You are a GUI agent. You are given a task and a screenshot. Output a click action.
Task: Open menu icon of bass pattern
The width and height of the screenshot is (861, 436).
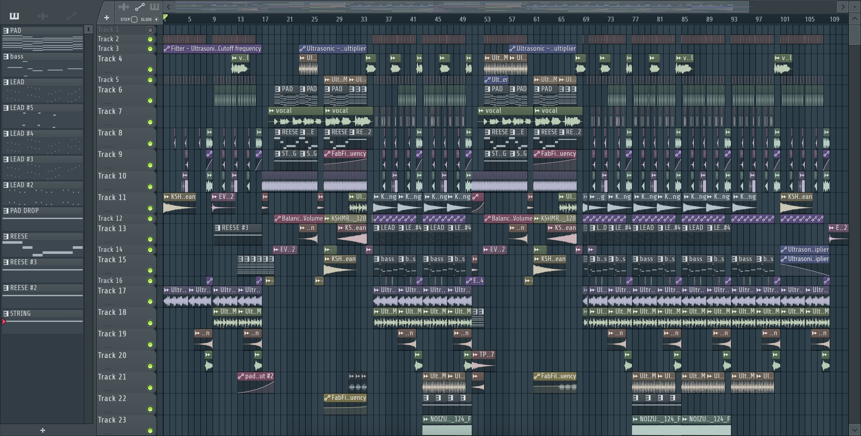click(x=6, y=56)
